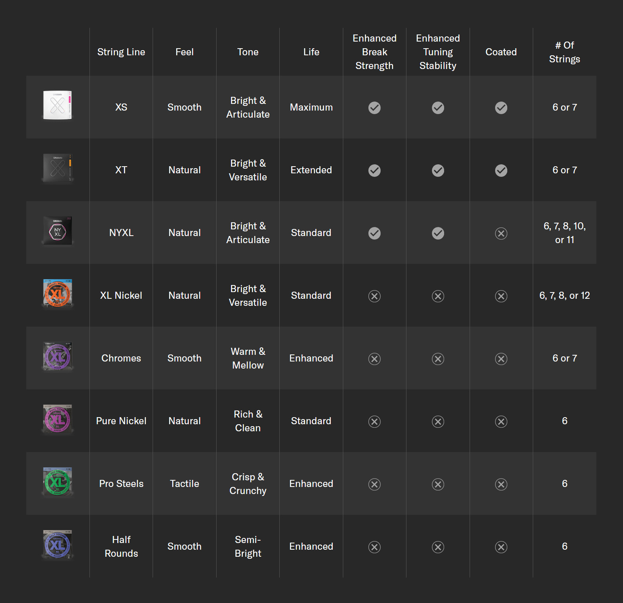Select the purple Chromes pack image

click(x=58, y=356)
